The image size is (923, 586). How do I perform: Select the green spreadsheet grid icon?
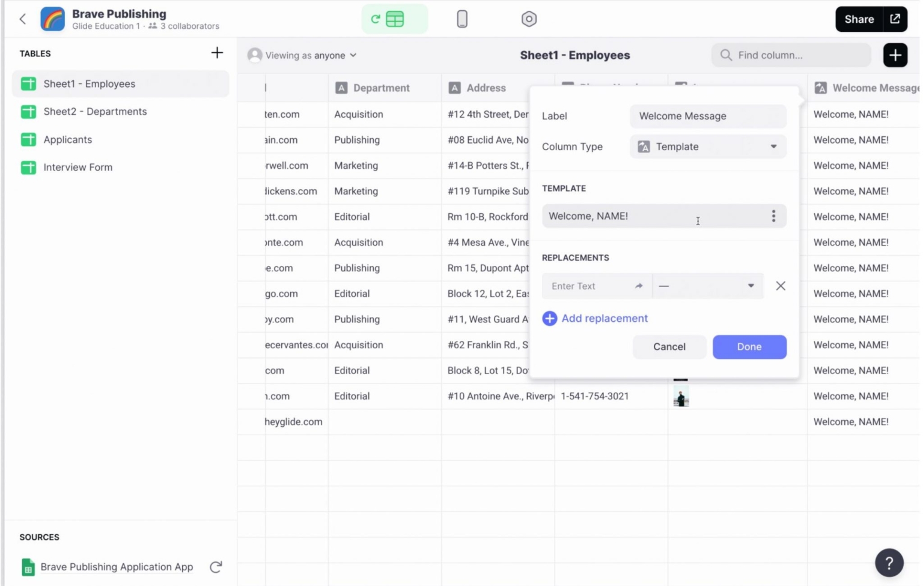point(395,19)
